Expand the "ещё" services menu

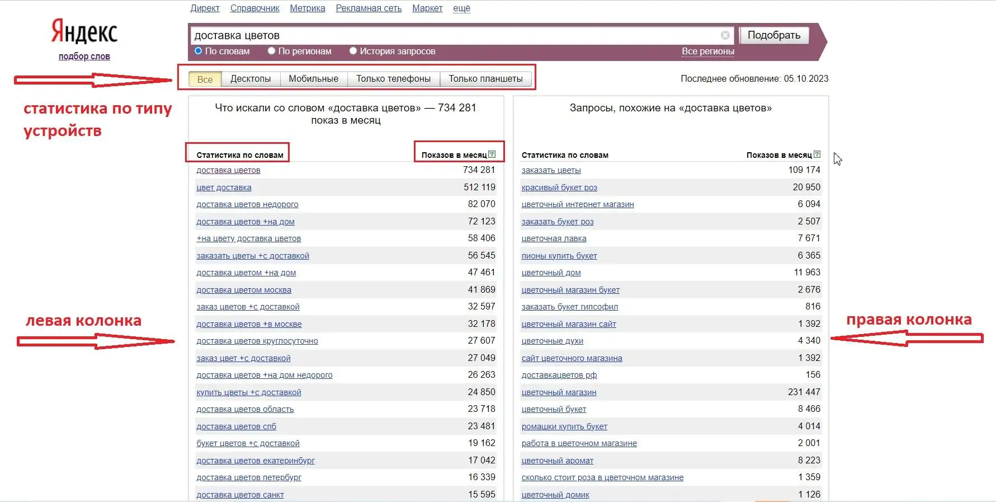(461, 8)
